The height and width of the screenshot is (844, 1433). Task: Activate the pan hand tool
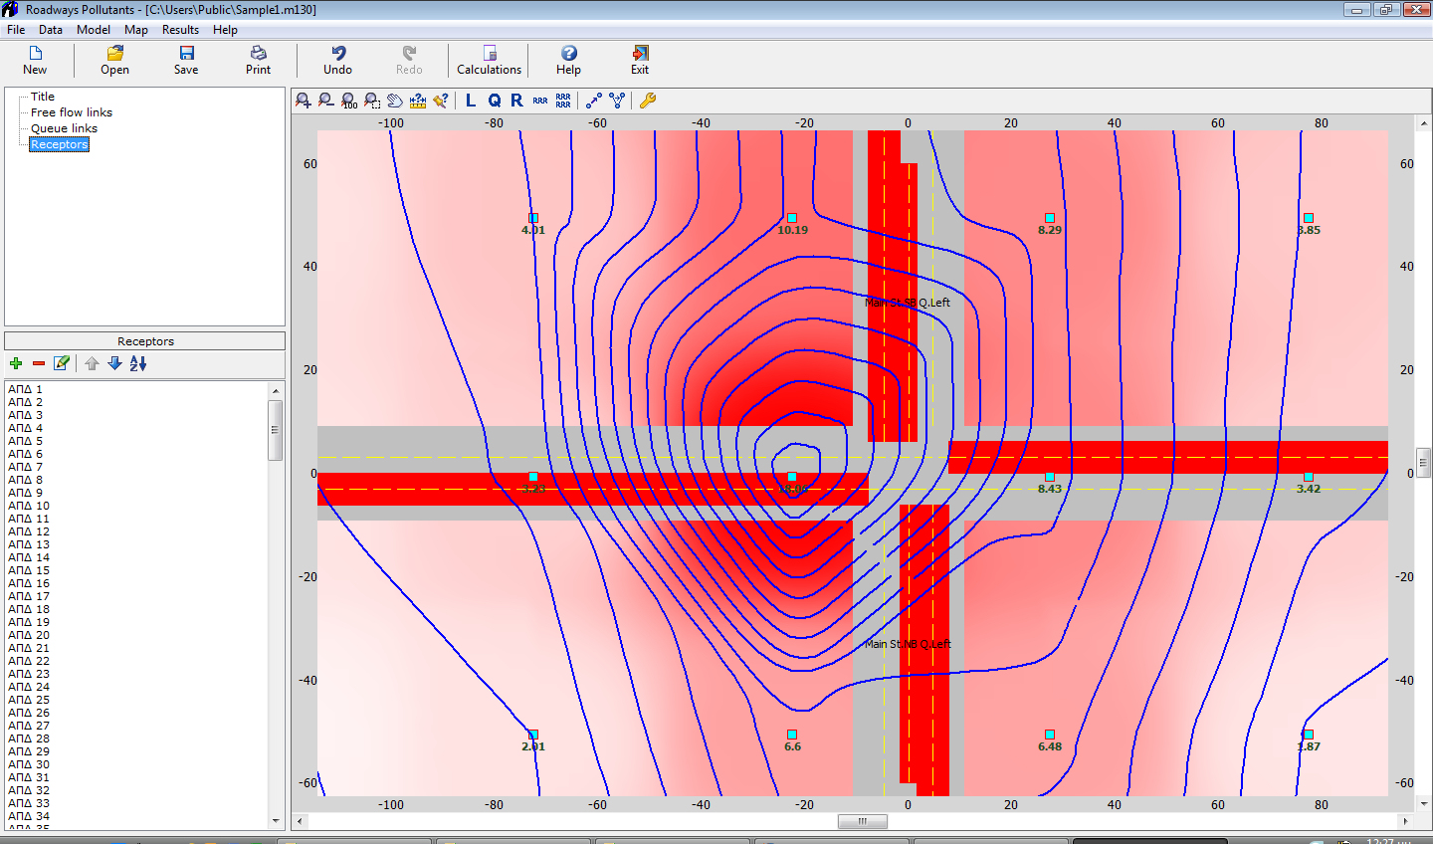395,101
